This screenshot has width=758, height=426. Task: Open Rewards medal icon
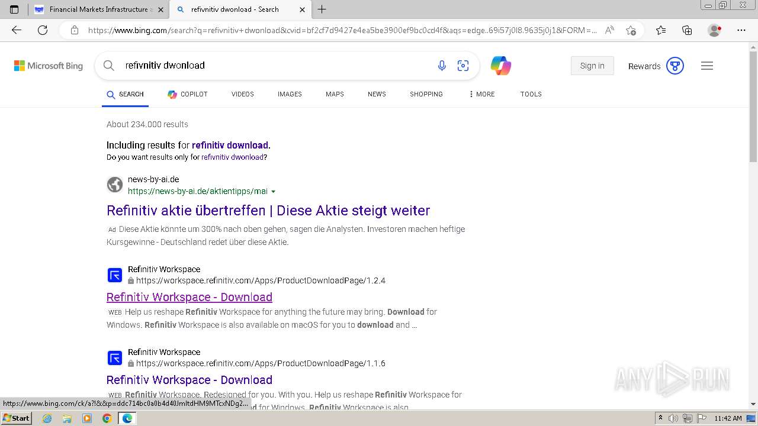click(x=675, y=66)
